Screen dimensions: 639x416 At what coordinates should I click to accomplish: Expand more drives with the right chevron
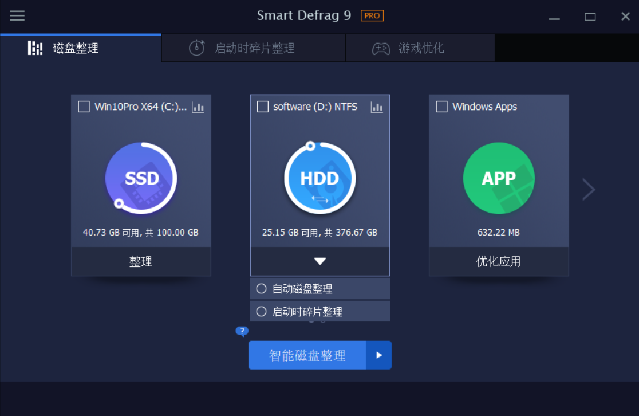coord(589,189)
